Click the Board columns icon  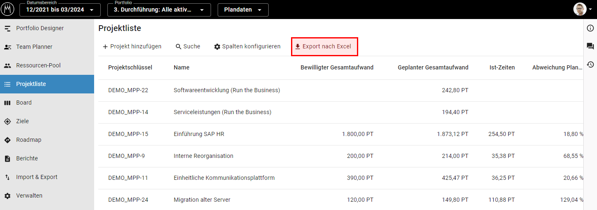point(7,103)
